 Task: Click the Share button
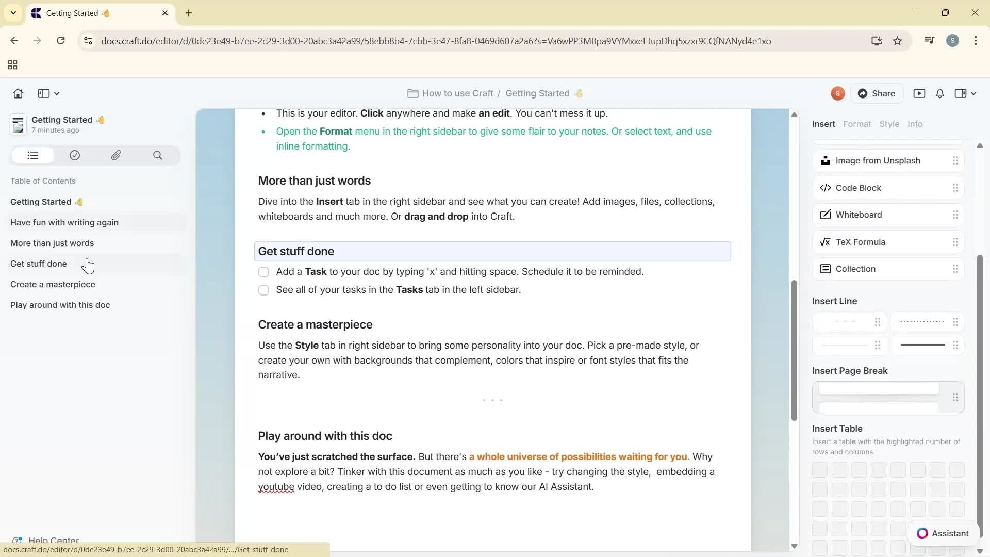878,93
